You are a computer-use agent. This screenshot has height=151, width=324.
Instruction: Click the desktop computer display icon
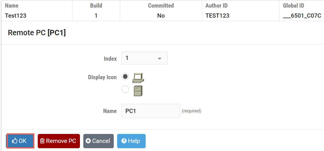tap(138, 78)
